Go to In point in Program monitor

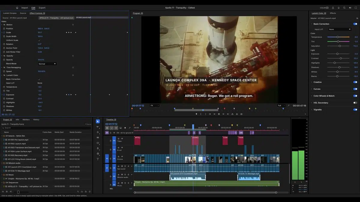[x=210, y=114]
